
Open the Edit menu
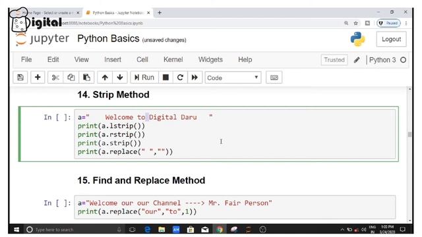53,60
